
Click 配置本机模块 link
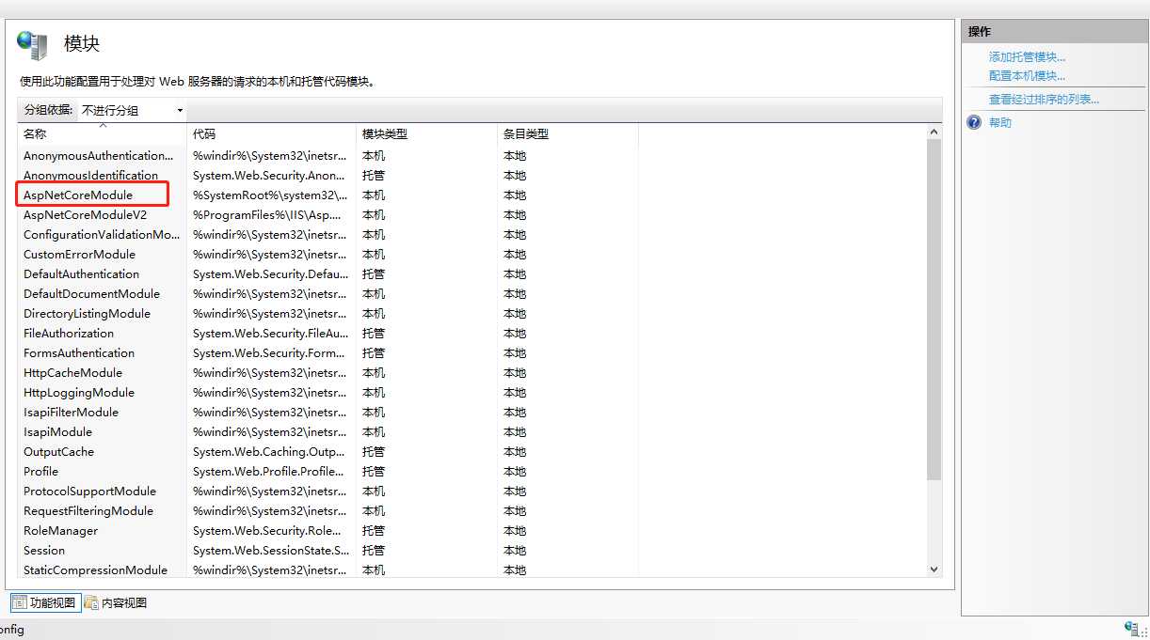tap(1027, 76)
